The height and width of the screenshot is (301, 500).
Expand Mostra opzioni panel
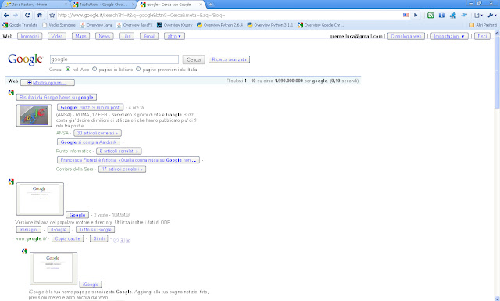point(48,83)
